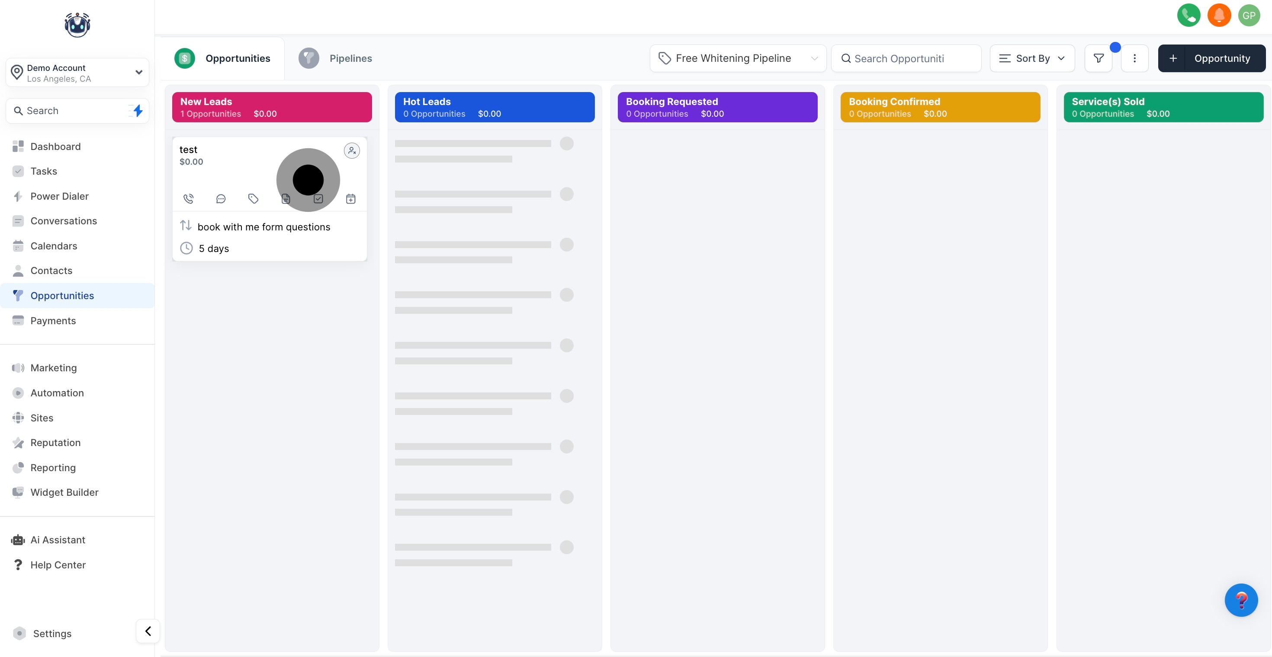Expand the Free Whitening Pipeline dropdown
This screenshot has height=657, width=1272.
[x=738, y=58]
